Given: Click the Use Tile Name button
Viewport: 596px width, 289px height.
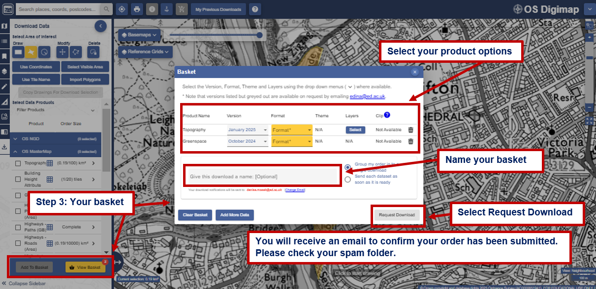Looking at the screenshot, I should click(36, 79).
